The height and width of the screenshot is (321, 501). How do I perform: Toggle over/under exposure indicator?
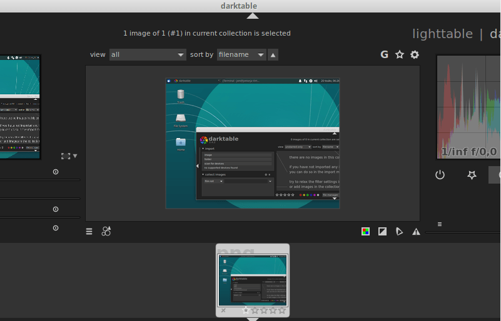click(x=382, y=232)
